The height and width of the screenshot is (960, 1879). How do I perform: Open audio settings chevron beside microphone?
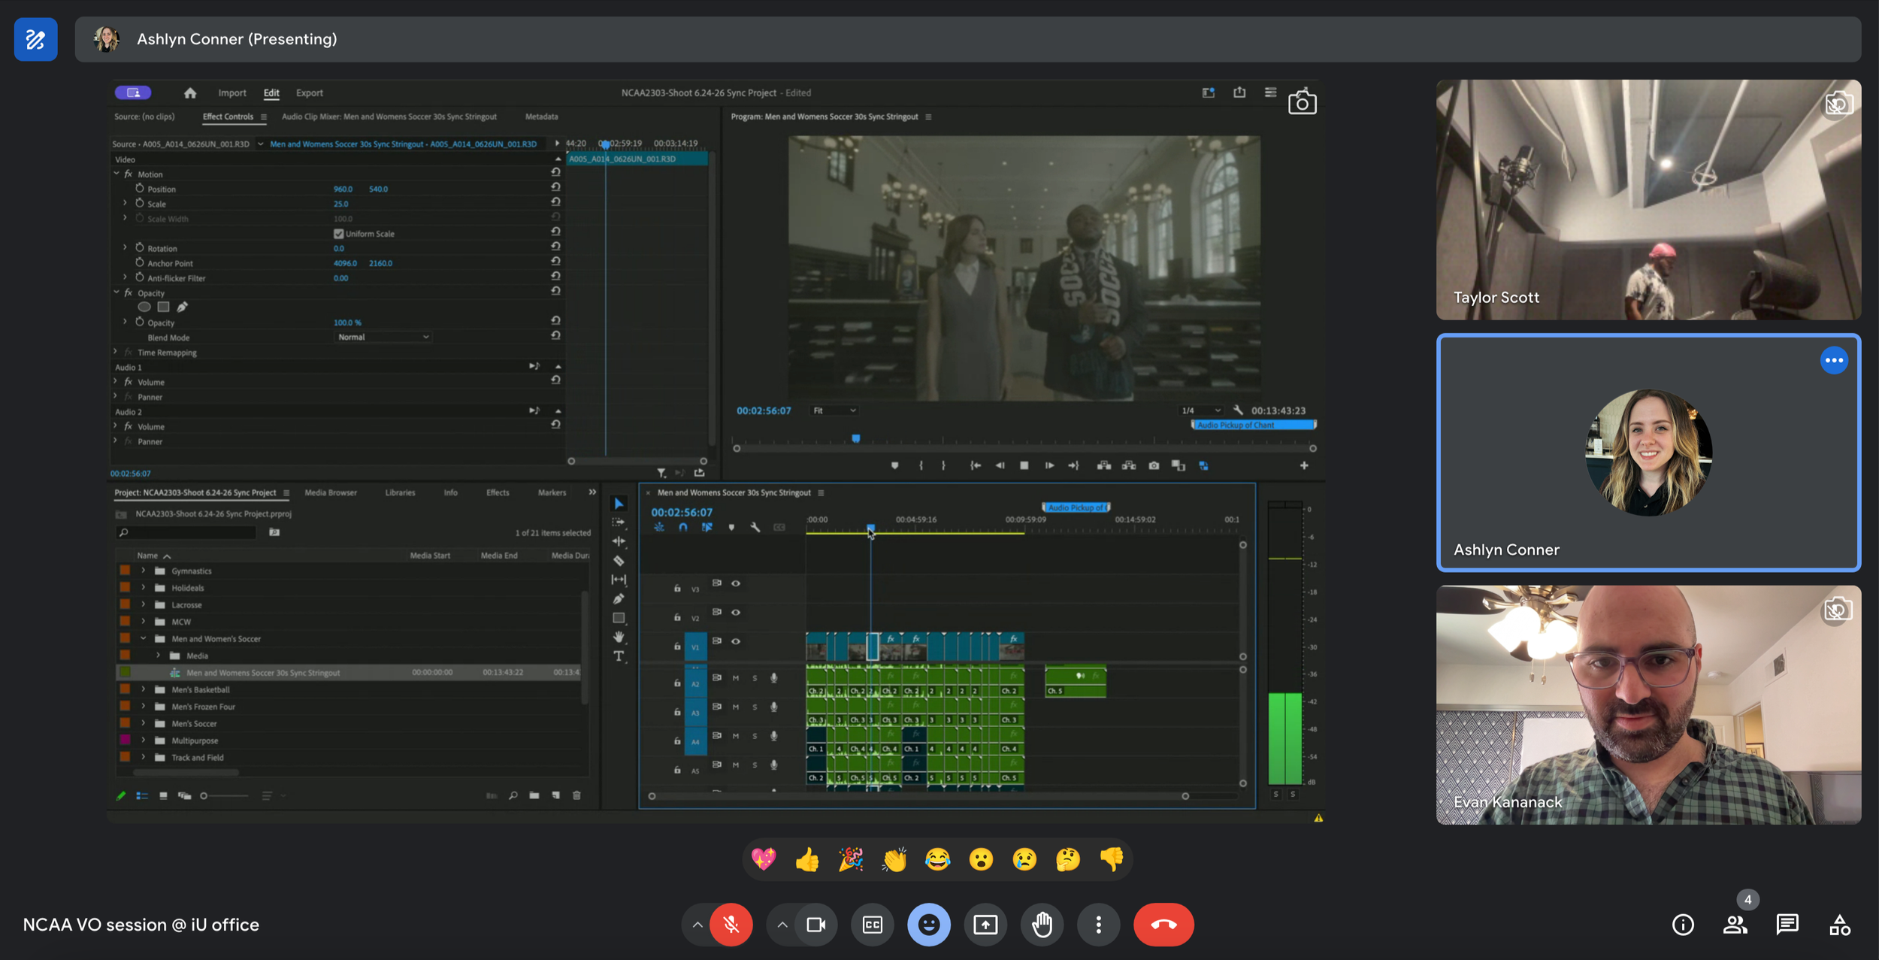click(697, 925)
